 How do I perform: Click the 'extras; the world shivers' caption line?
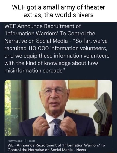tap(58, 15)
